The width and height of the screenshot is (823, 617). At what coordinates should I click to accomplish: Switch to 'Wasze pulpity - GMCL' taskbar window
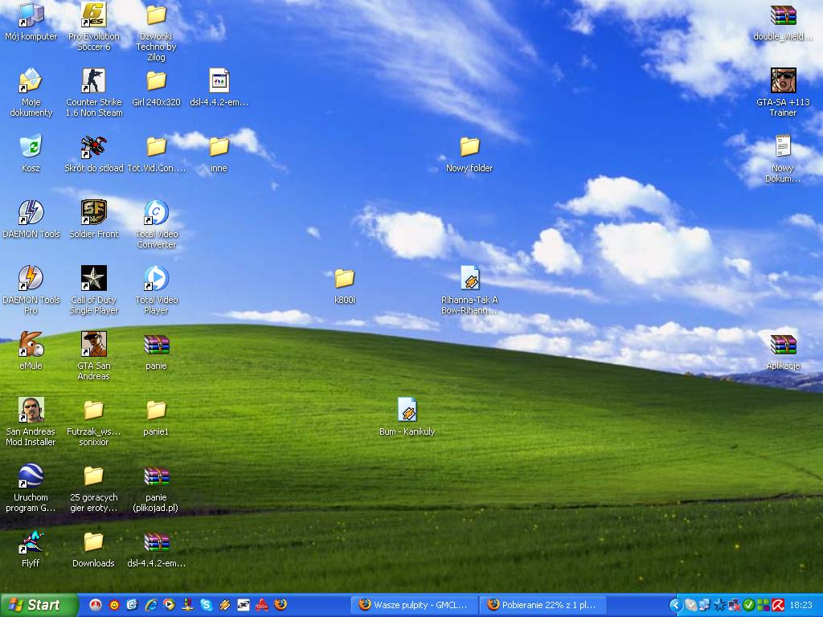coord(414,605)
